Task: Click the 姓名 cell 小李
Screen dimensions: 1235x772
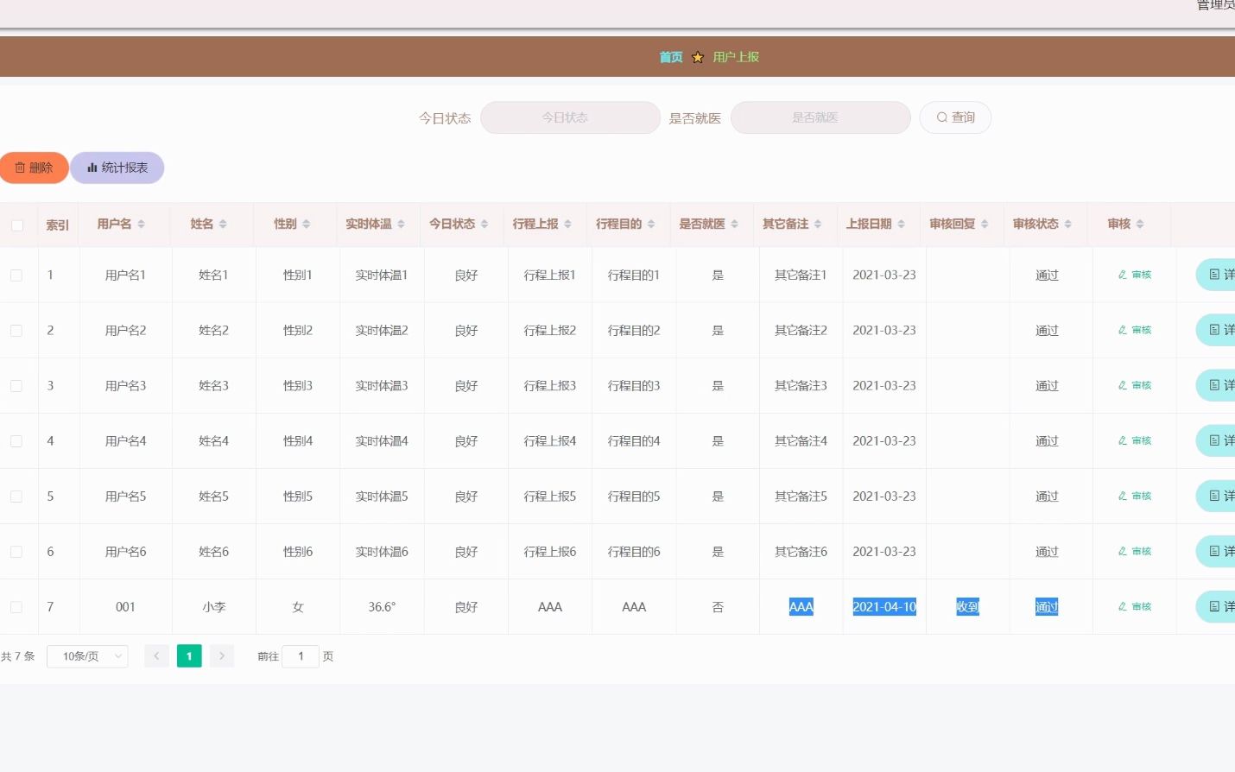Action: coord(214,607)
